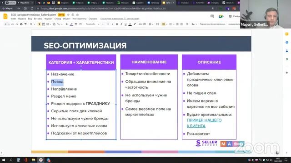Open the comment history icon

(x=212, y=16)
